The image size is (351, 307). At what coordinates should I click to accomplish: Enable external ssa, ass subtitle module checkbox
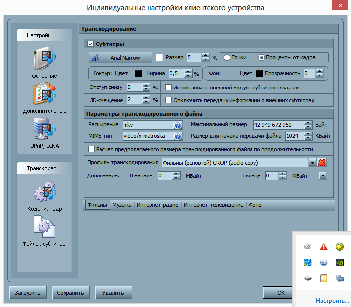pyautogui.click(x=168, y=88)
